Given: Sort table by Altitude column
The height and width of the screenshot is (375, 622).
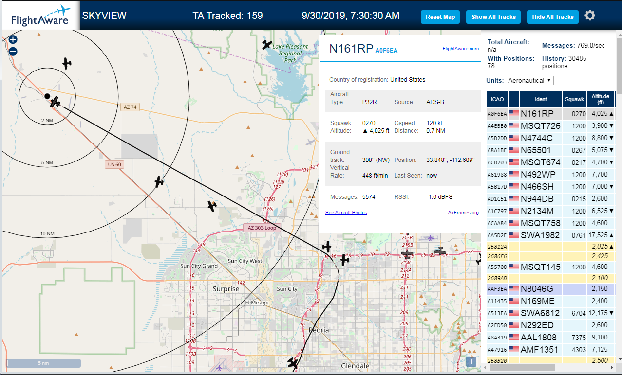Looking at the screenshot, I should pos(601,99).
